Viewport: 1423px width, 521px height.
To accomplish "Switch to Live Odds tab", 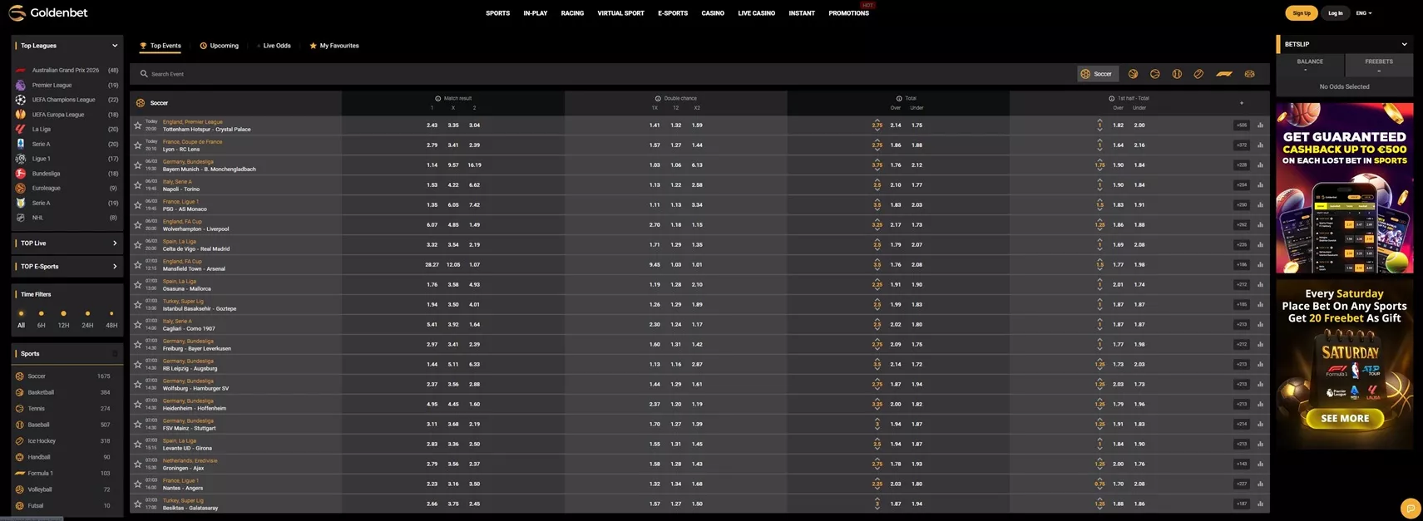I will click(274, 46).
